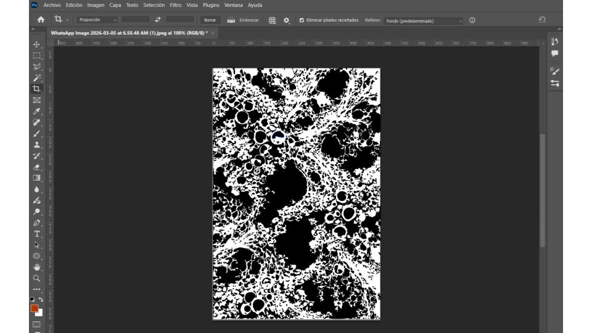Viewport: 592px width, 333px height.
Task: Click the Enderezar button label
Action: (x=249, y=20)
